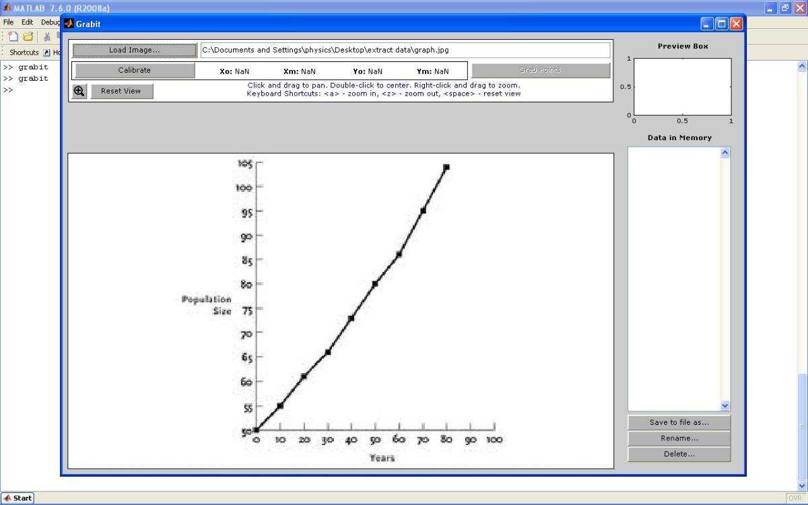The height and width of the screenshot is (505, 808).
Task: Click the Reset View button
Action: [121, 90]
